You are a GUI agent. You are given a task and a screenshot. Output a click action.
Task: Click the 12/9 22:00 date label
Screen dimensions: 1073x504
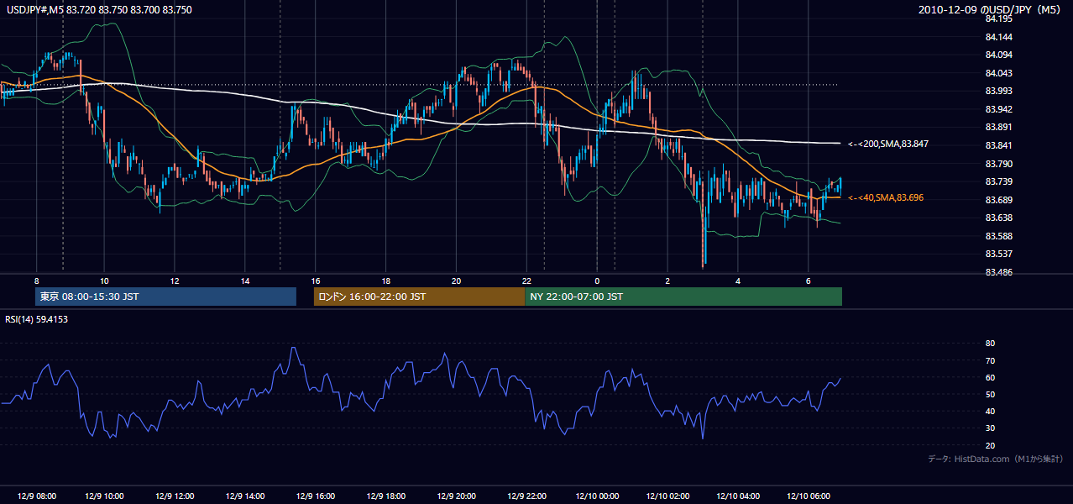point(526,496)
